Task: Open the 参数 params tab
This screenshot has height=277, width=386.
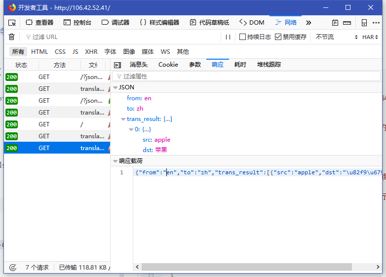Action: pos(195,65)
